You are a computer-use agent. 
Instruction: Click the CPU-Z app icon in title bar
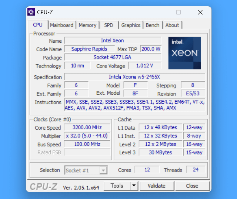31,12
